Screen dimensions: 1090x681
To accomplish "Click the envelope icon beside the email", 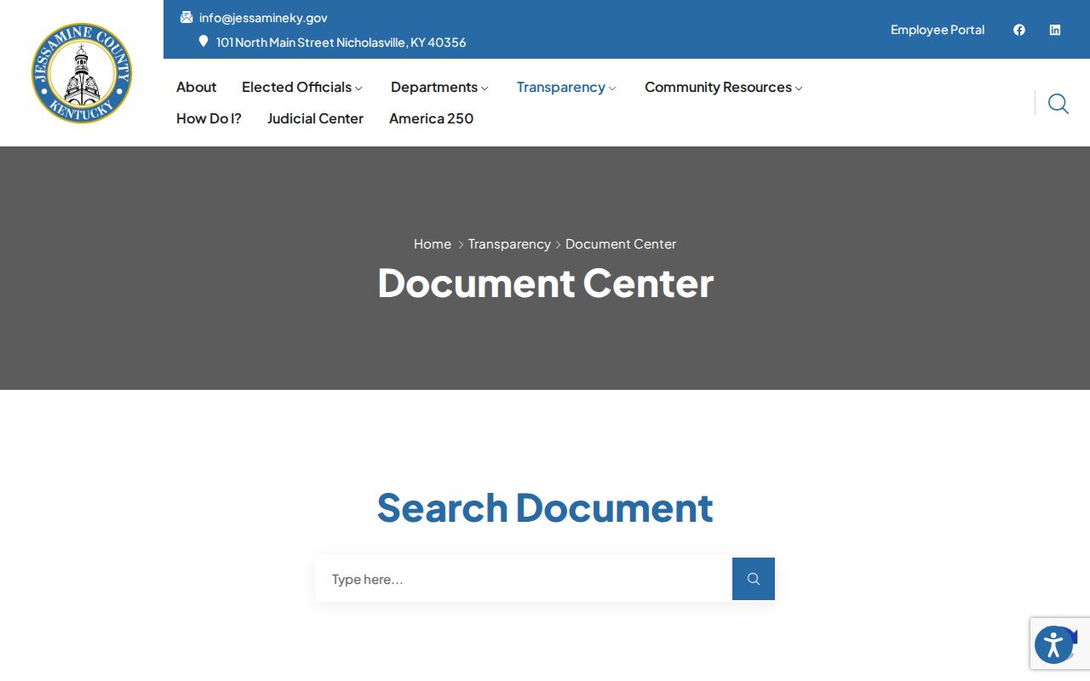I will tap(186, 17).
